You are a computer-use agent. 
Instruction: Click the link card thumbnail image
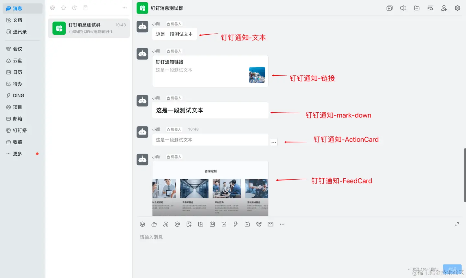[257, 75]
